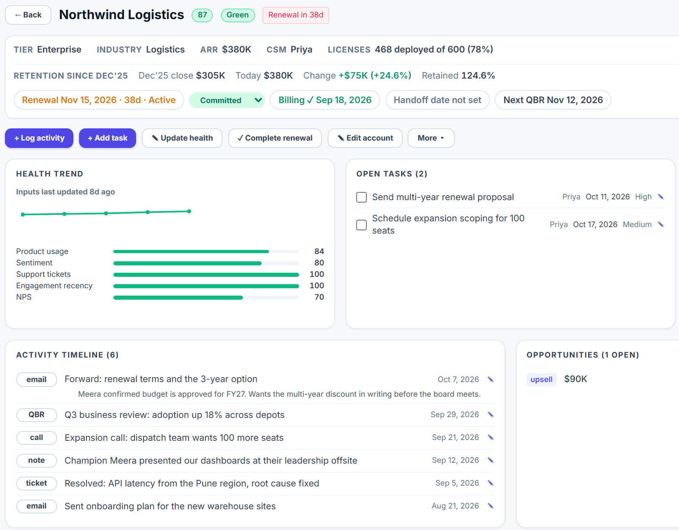This screenshot has height=530, width=679.
Task: Click the Renewal Nov 15, 2026 Active pill
Action: tap(99, 100)
